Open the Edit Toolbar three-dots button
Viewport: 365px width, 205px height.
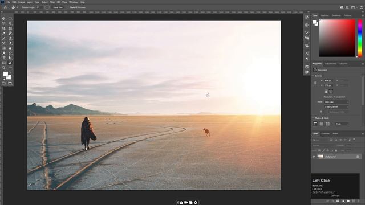click(10, 68)
